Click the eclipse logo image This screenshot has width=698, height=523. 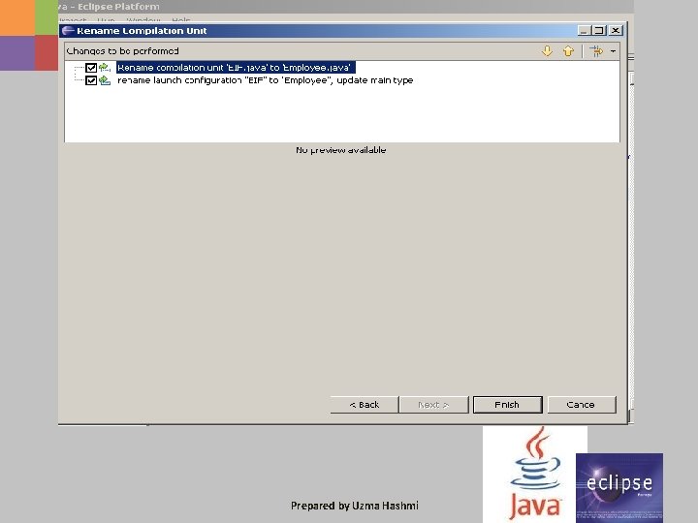(619, 486)
